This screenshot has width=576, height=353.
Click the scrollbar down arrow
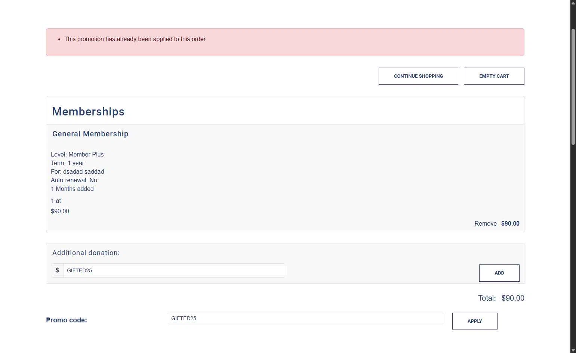click(x=573, y=350)
